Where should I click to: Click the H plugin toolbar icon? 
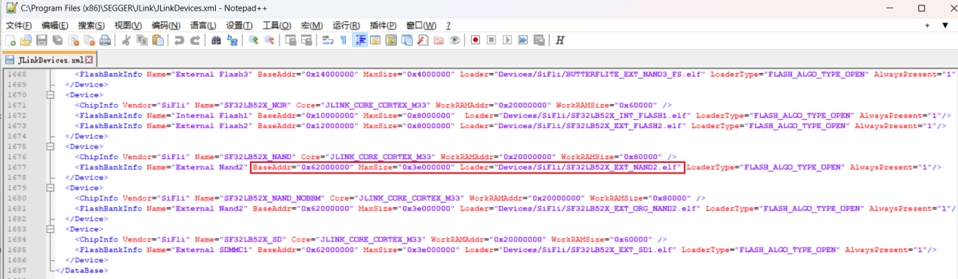tap(560, 40)
